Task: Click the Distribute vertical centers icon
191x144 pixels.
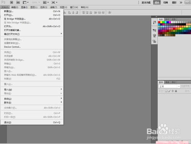Action: 87,13
